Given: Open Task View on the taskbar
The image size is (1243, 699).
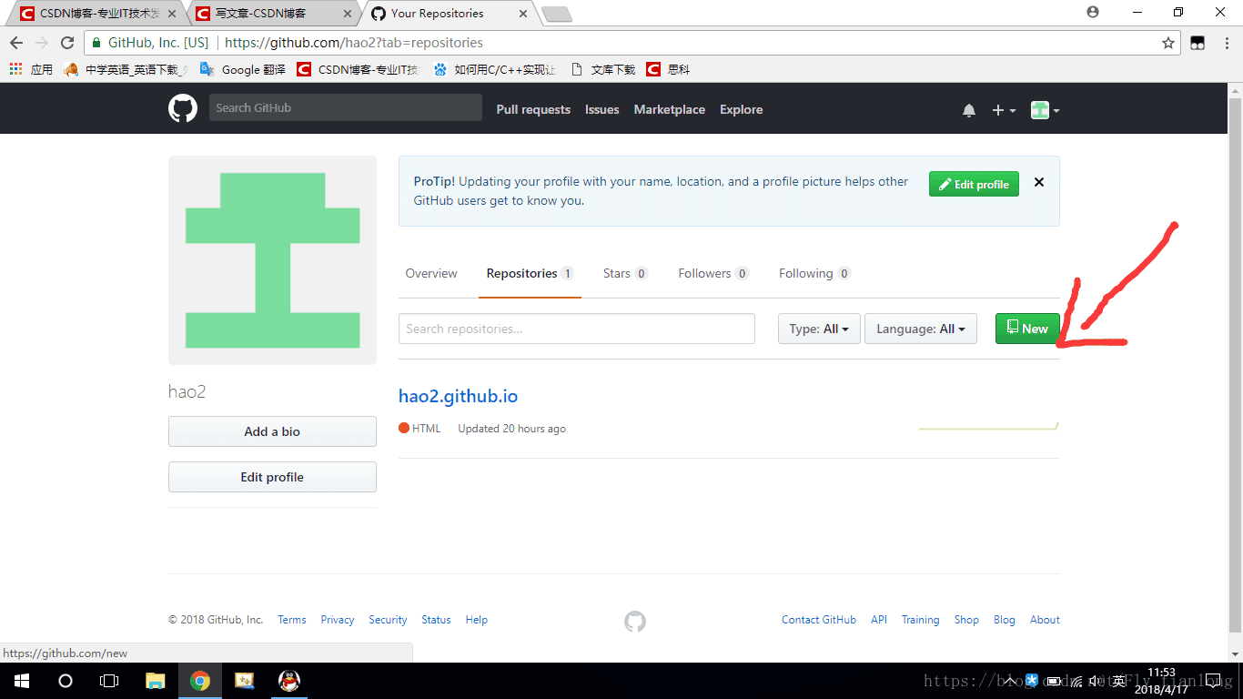Looking at the screenshot, I should point(109,681).
